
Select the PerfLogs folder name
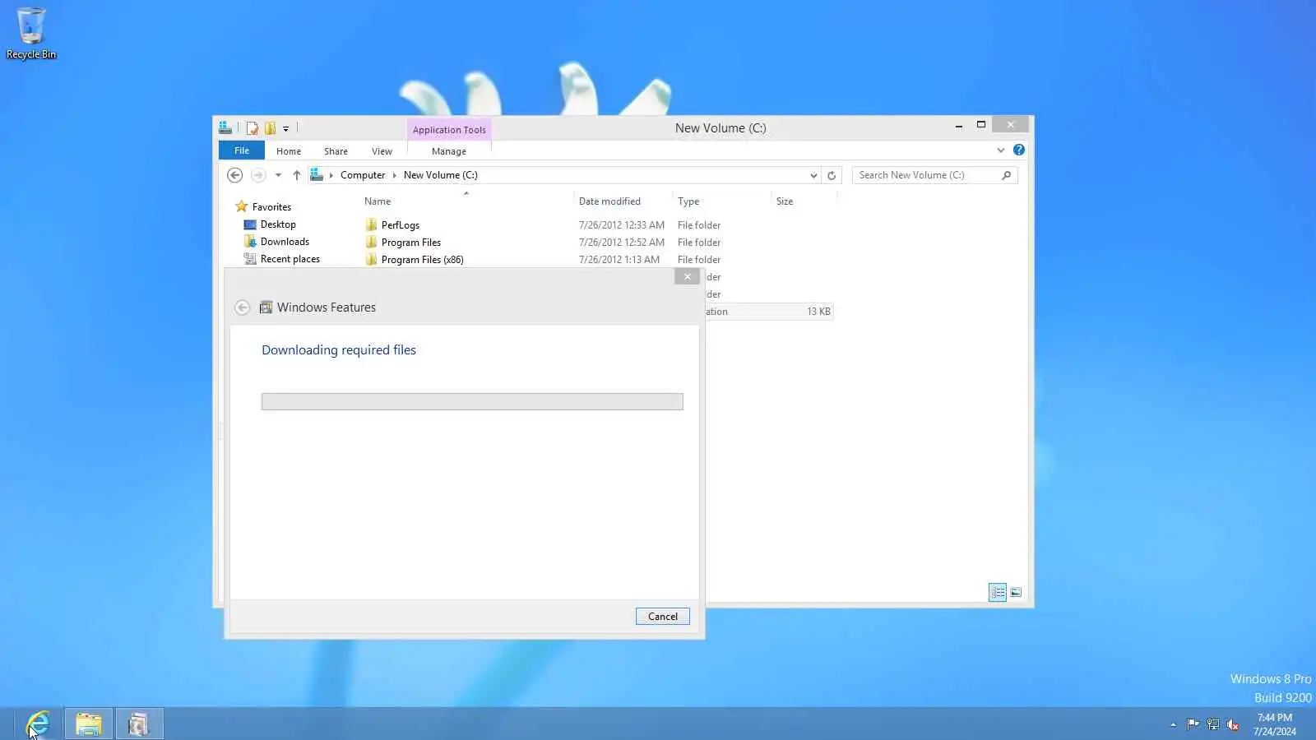(401, 225)
